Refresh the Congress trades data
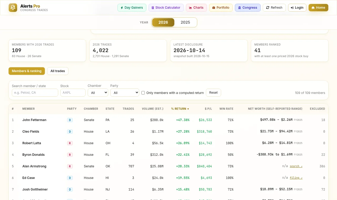Viewport: 337px width, 200px height. coord(274,8)
